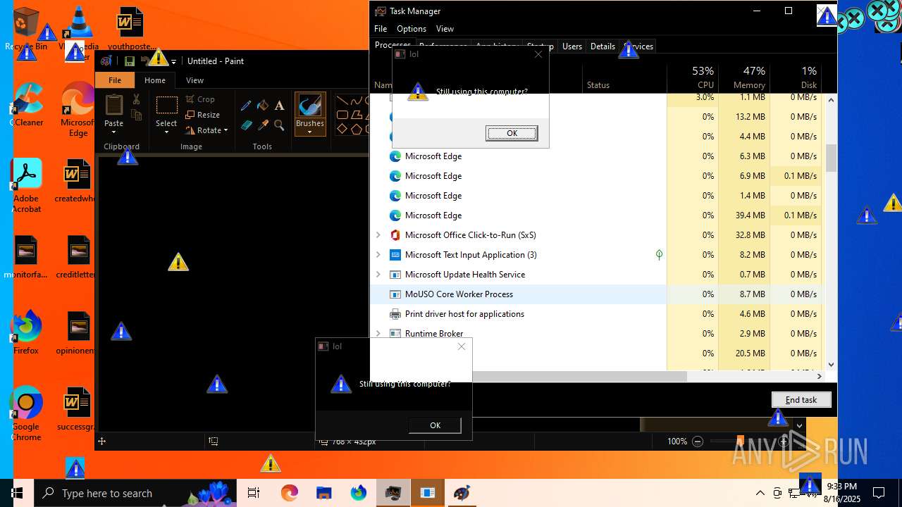This screenshot has height=507, width=902.
Task: Choose the rectangular Select tool icon
Action: tap(166, 106)
